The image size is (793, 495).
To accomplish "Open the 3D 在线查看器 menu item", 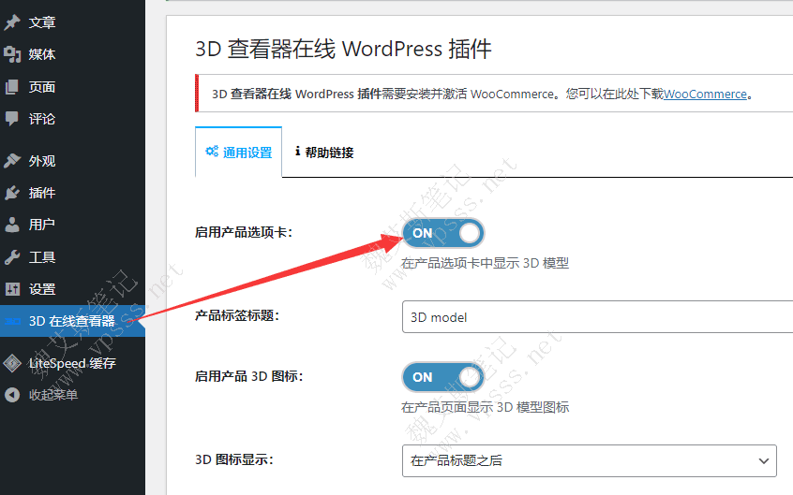I will (71, 321).
